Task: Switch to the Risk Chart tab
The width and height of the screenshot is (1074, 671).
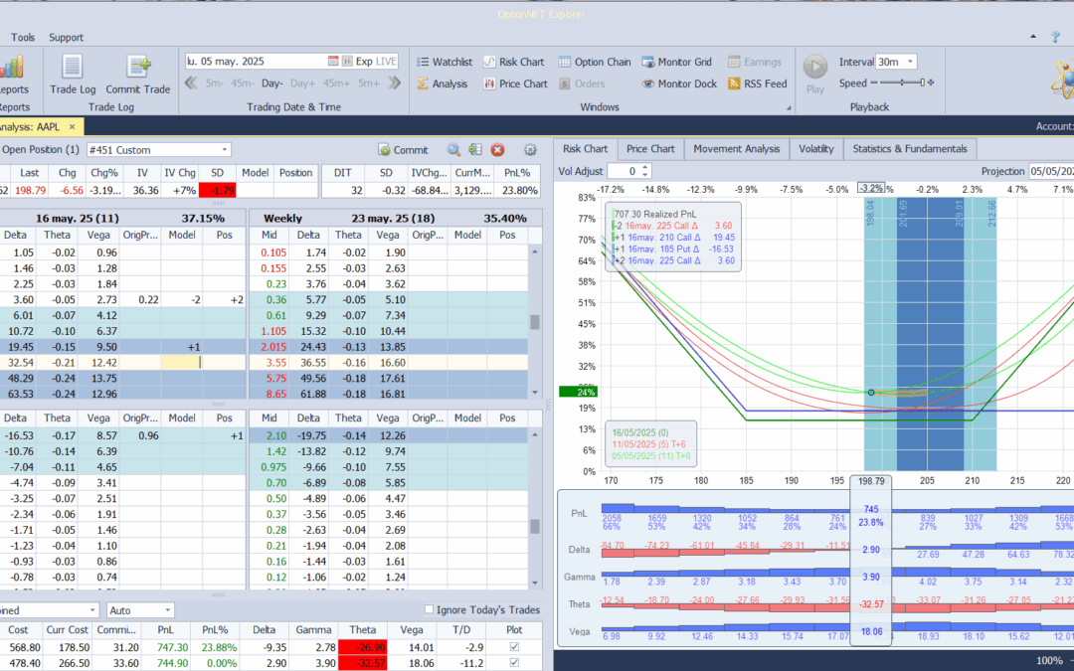Action: pos(585,148)
